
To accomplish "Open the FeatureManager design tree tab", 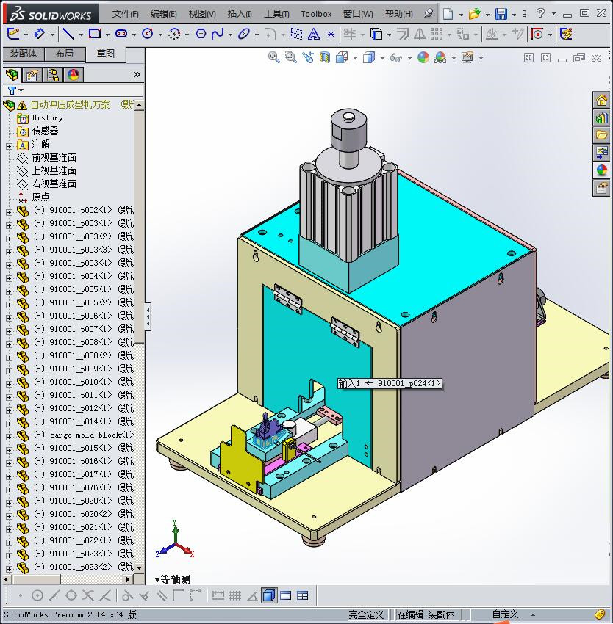I will pyautogui.click(x=12, y=74).
